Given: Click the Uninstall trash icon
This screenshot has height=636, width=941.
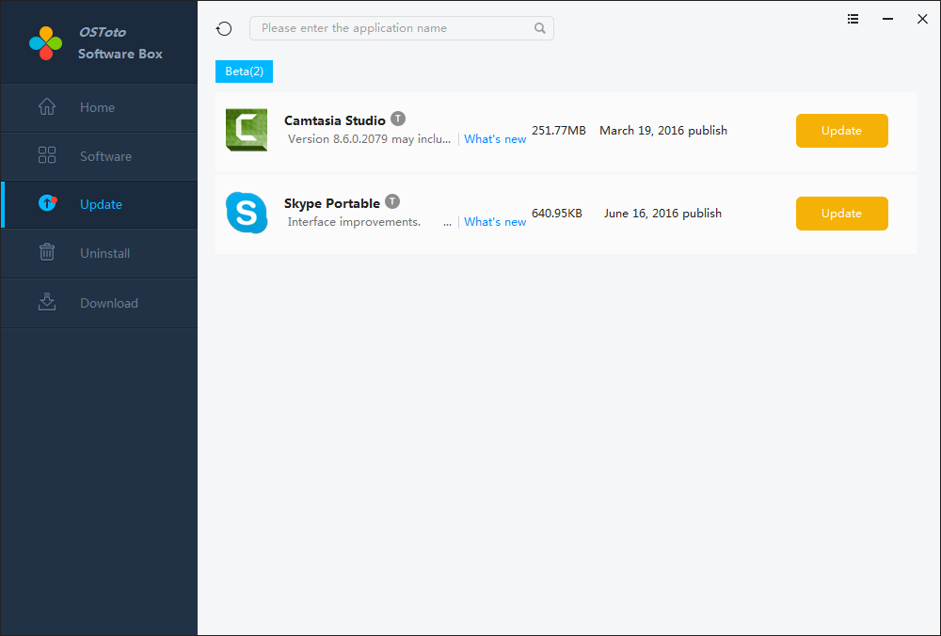Looking at the screenshot, I should click(47, 252).
